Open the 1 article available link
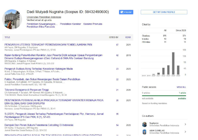The height and width of the screenshot is (140, 198). (x=182, y=93)
